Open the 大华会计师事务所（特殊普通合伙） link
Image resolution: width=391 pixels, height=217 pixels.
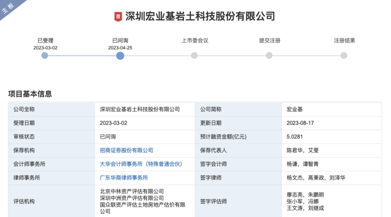point(141,164)
